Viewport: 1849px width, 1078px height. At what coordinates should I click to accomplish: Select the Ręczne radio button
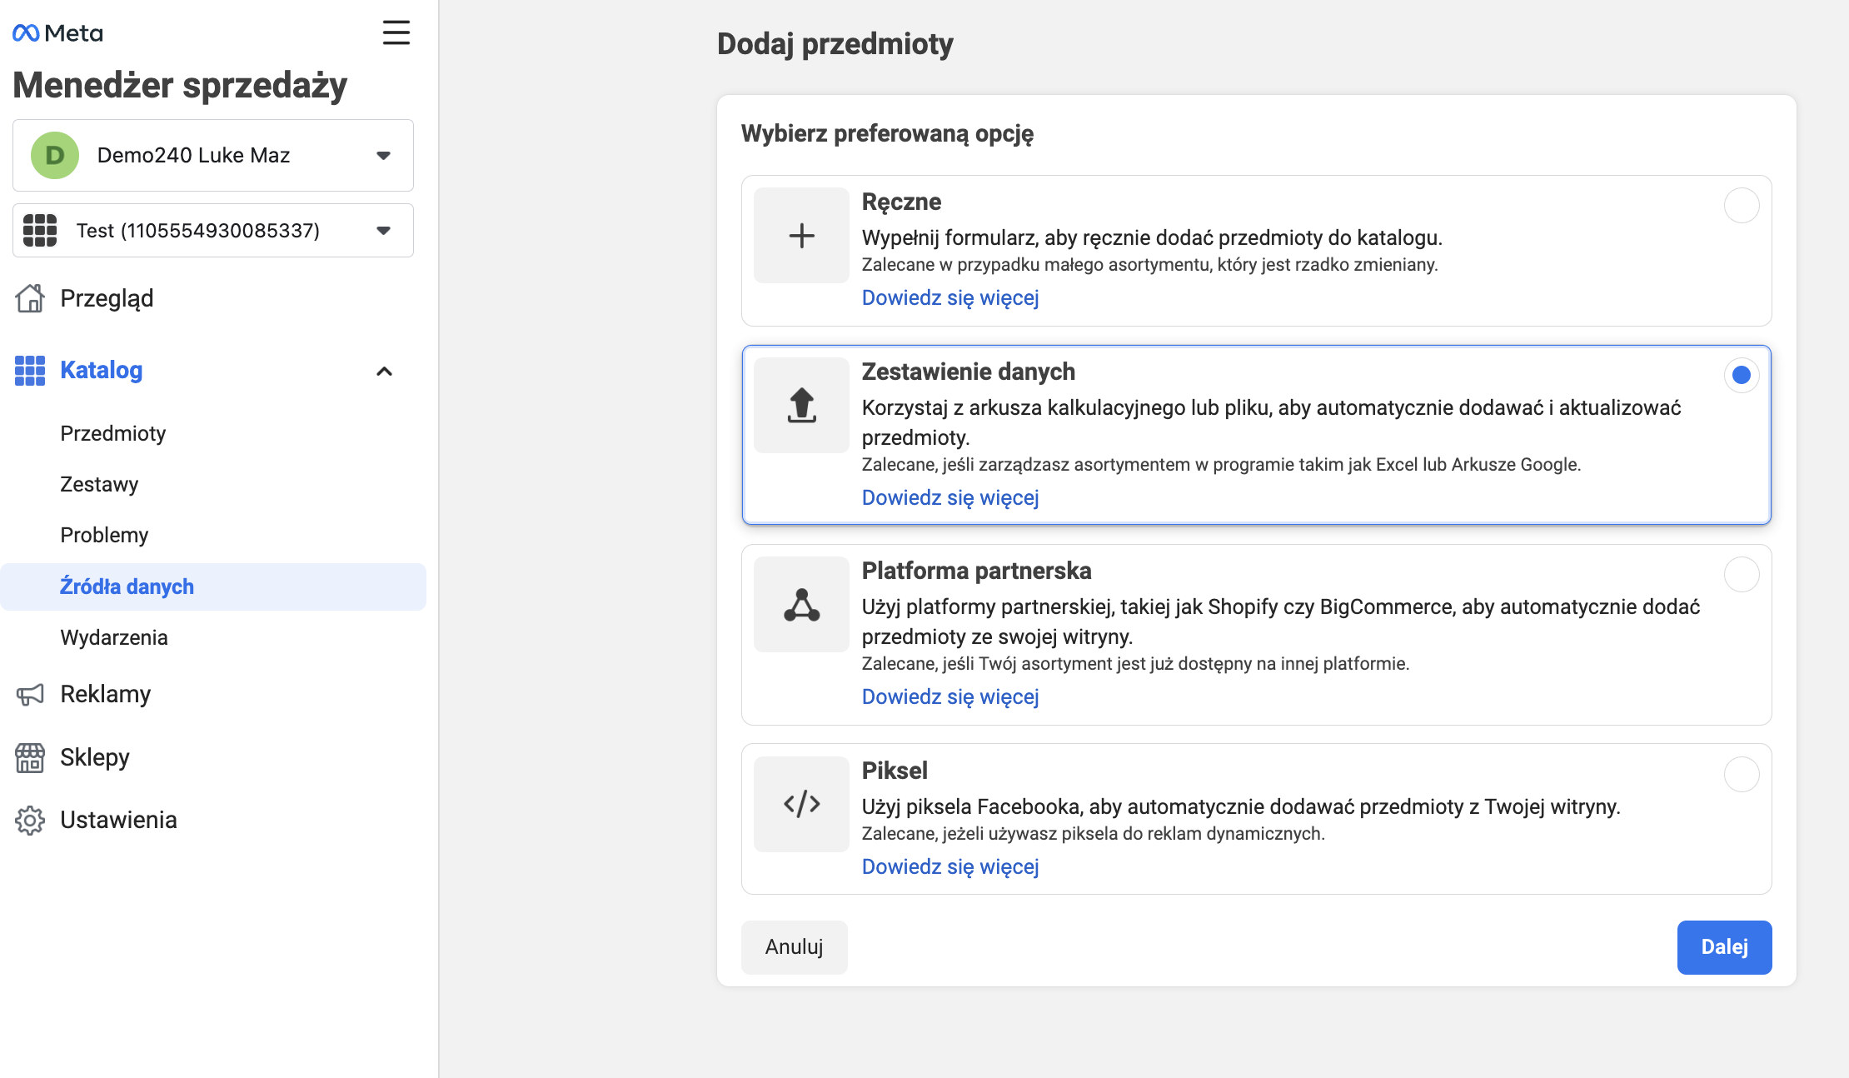(1741, 206)
